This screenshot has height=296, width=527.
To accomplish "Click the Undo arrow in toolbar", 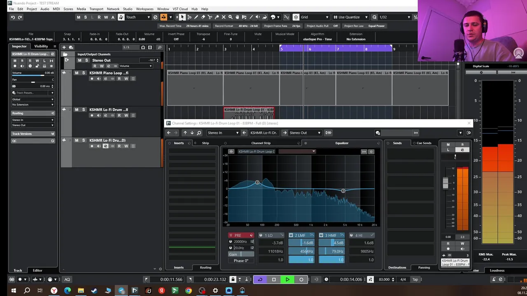I will (13, 17).
